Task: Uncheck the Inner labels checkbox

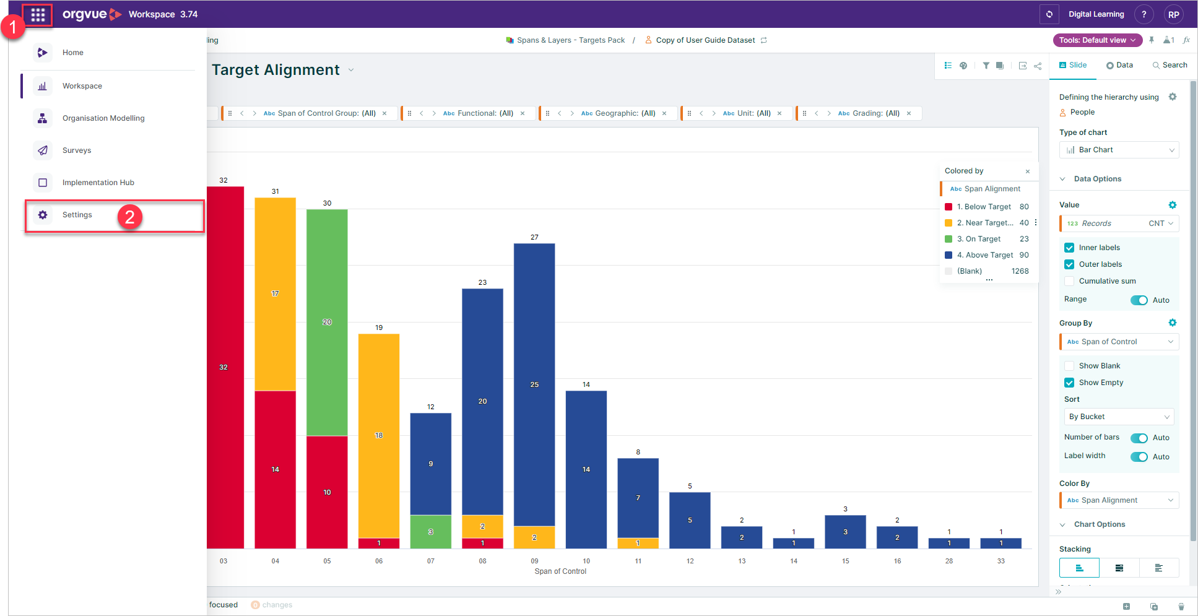Action: point(1069,248)
